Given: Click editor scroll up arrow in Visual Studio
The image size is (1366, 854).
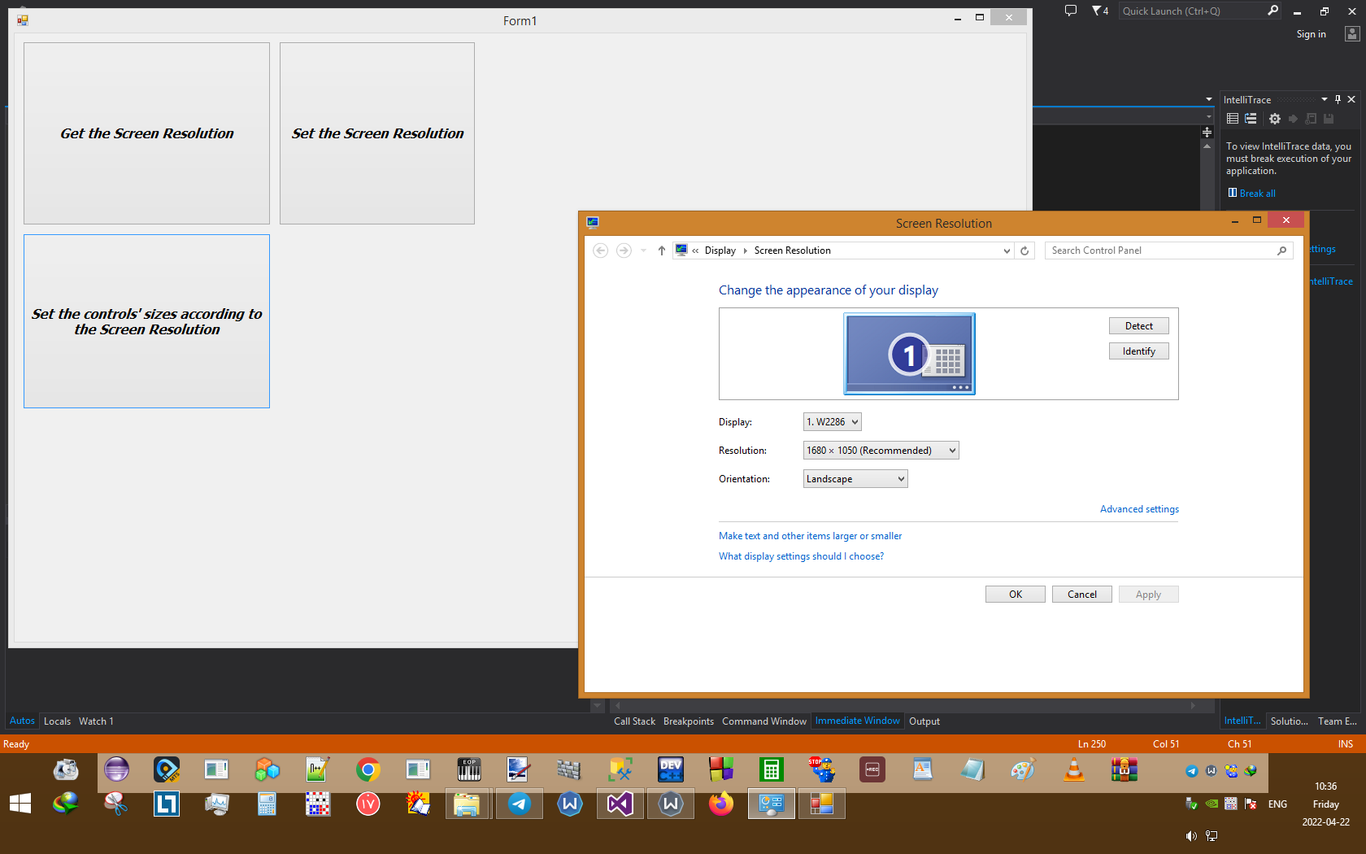Looking at the screenshot, I should pos(1207,146).
